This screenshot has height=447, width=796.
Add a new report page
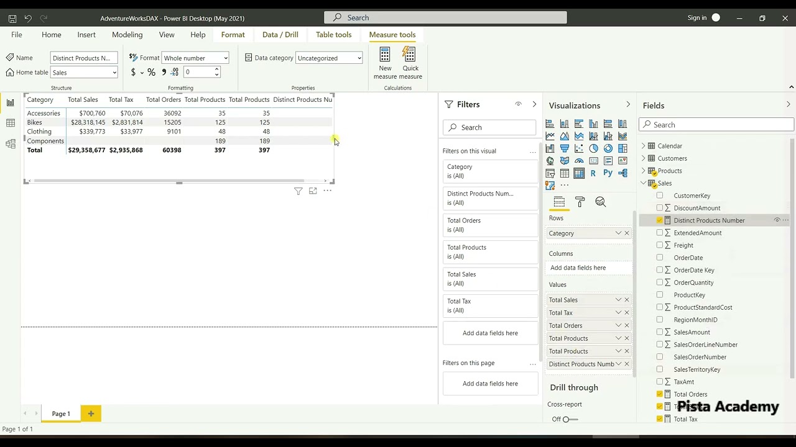pyautogui.click(x=91, y=413)
